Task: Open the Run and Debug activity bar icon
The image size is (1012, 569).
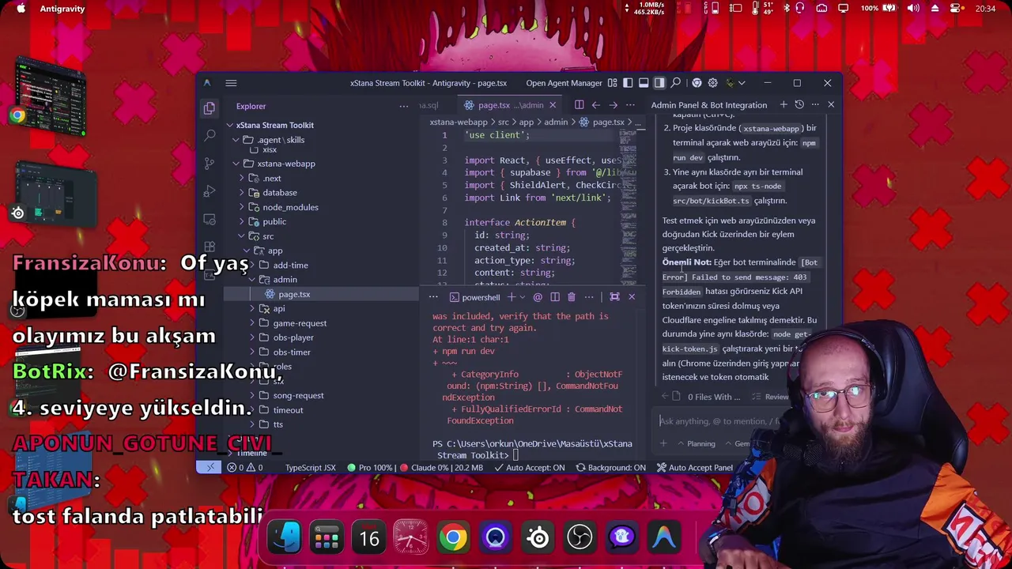Action: coord(210,191)
